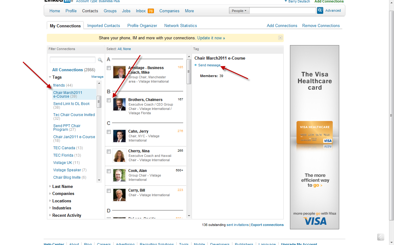Click the Filter Connections search field
394x245 pixels.
pos(73,60)
